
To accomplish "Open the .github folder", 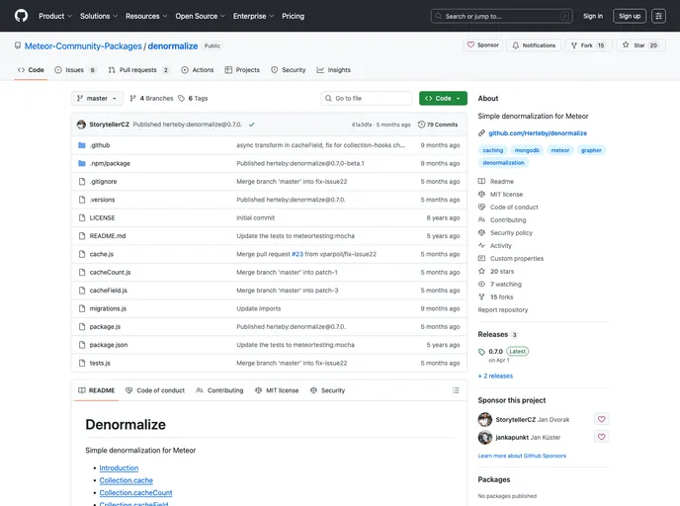I will click(x=100, y=145).
